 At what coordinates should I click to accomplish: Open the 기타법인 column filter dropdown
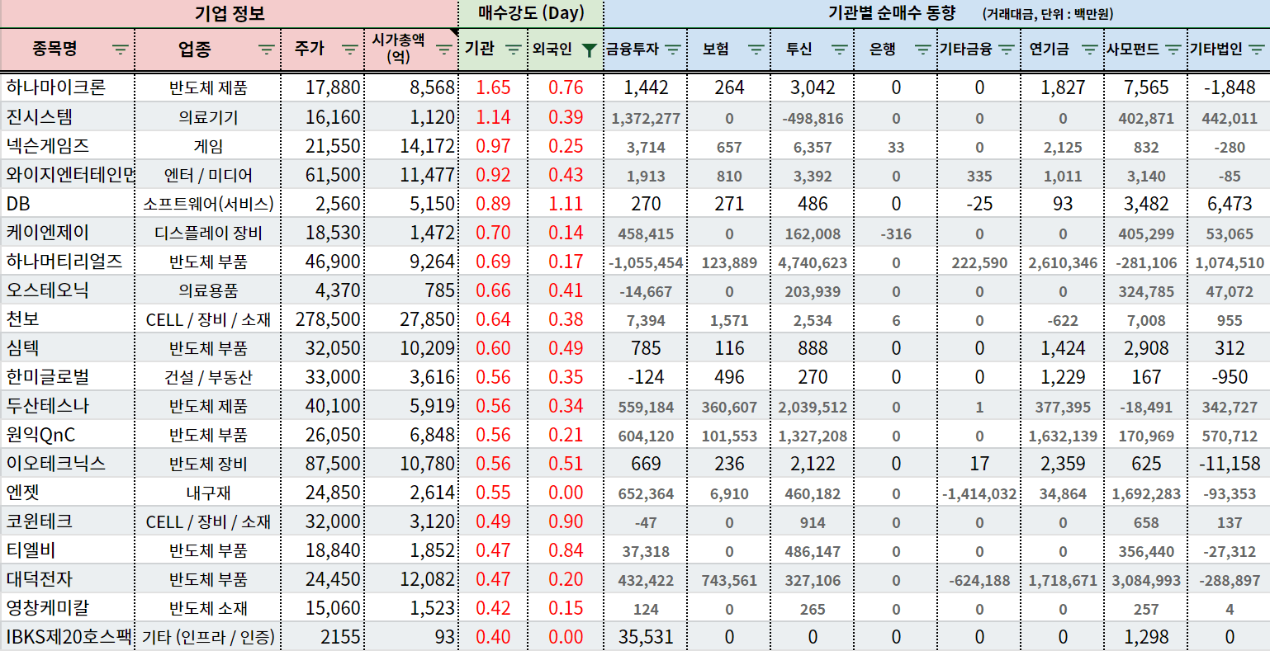point(1255,50)
